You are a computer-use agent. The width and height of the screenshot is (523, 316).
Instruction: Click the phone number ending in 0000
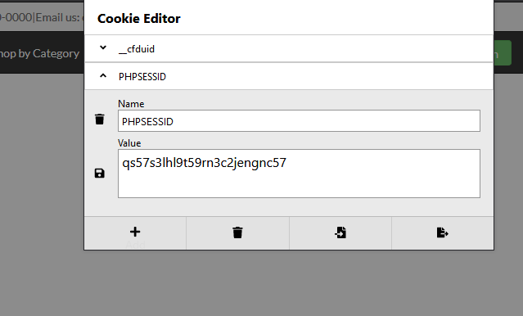16,17
